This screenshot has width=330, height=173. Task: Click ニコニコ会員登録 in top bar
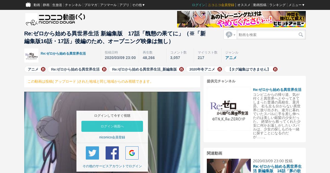coord(221,5)
